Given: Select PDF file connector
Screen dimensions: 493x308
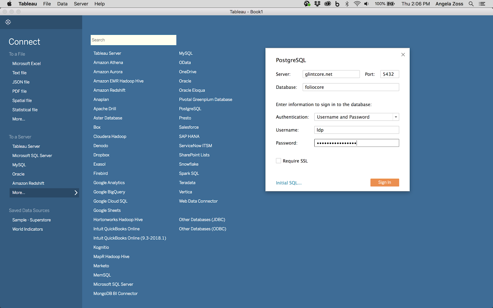Looking at the screenshot, I should (x=19, y=91).
